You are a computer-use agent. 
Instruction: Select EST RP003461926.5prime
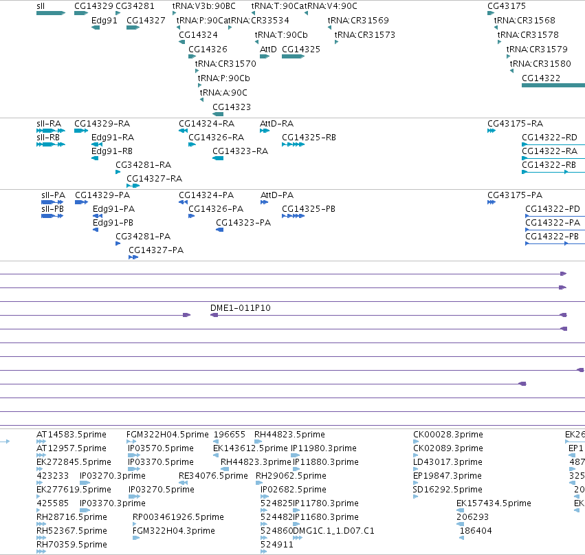coord(135,524)
